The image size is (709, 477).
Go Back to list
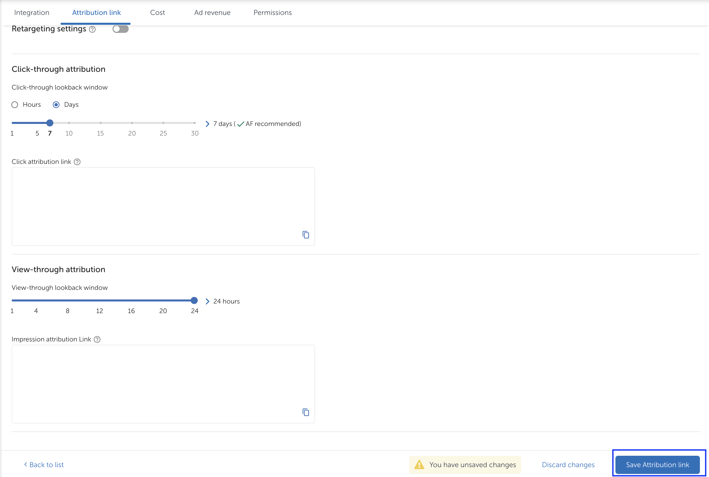[44, 465]
